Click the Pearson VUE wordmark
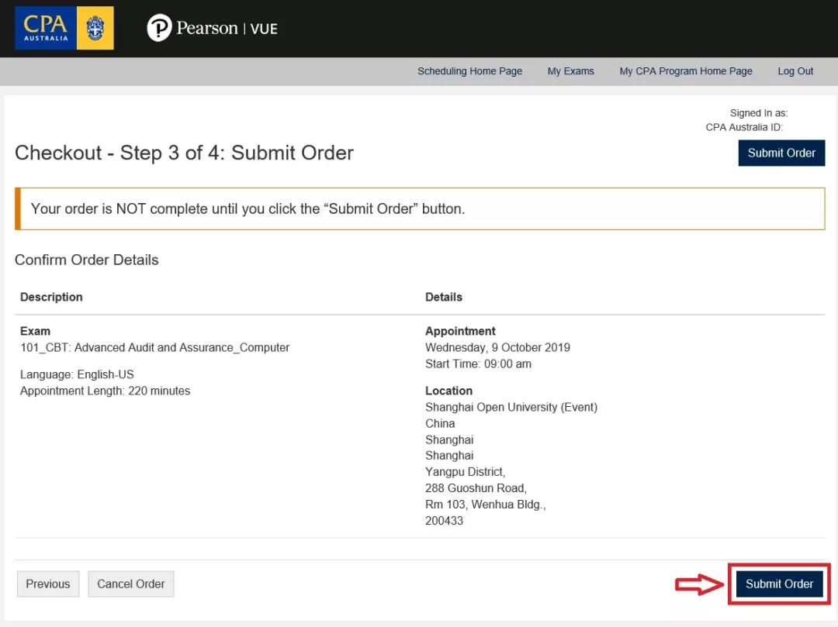 (x=227, y=29)
